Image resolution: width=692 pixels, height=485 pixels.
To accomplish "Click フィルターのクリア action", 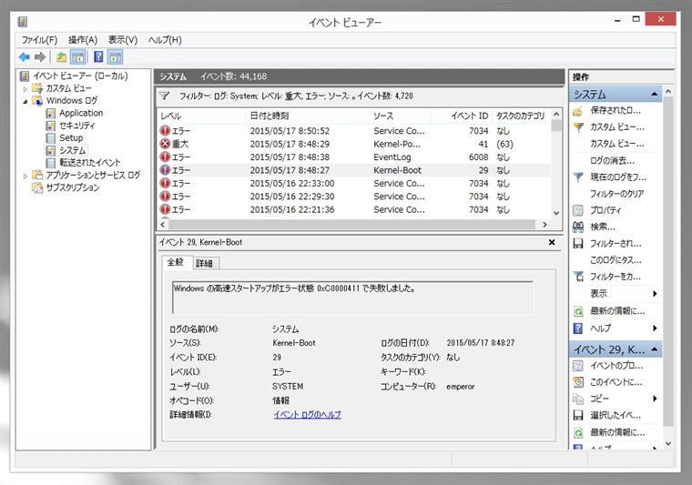I will pyautogui.click(x=617, y=194).
